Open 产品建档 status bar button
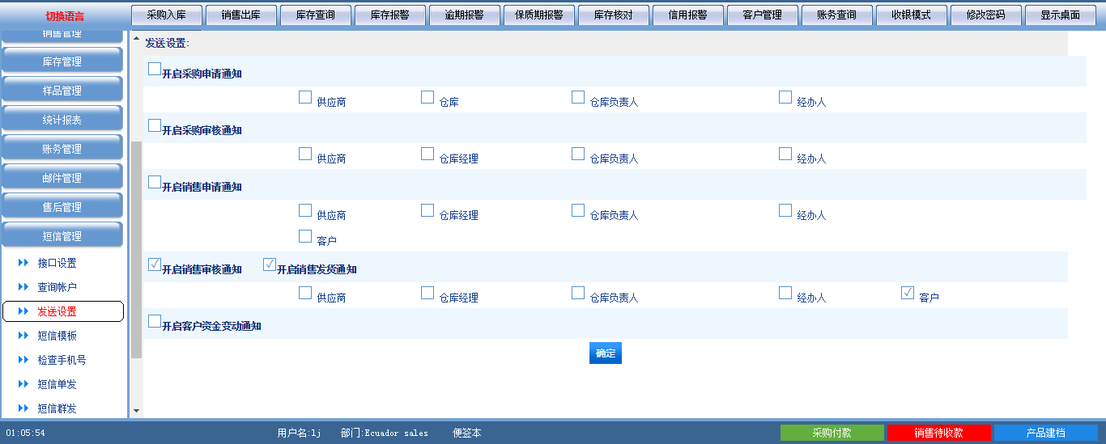The image size is (1106, 444). [1046, 433]
